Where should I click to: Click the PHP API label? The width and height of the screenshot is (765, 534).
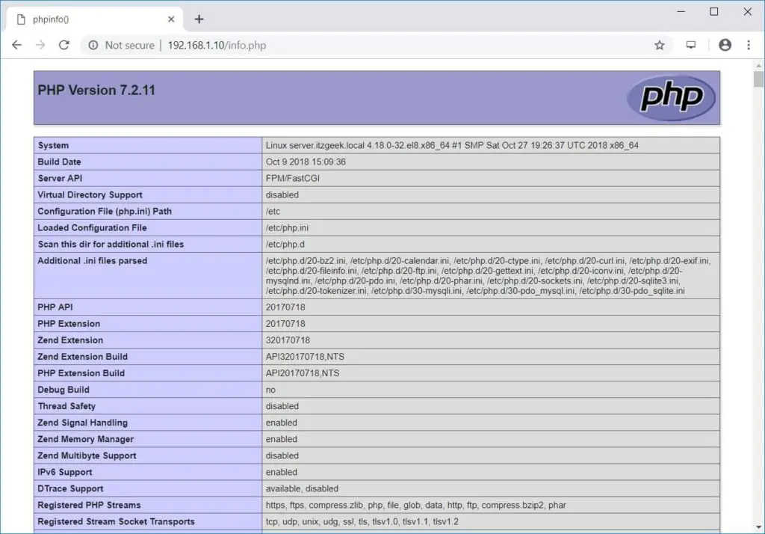coord(55,307)
